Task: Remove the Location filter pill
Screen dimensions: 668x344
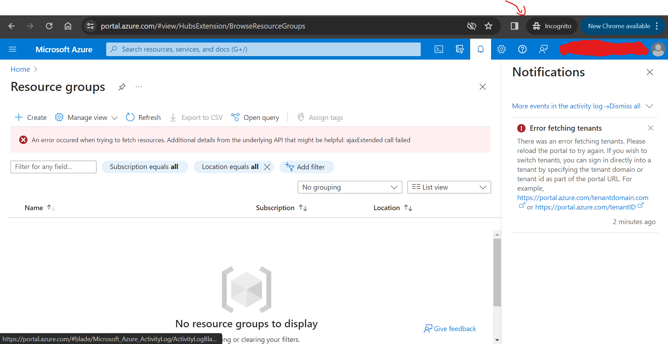Action: point(267,167)
